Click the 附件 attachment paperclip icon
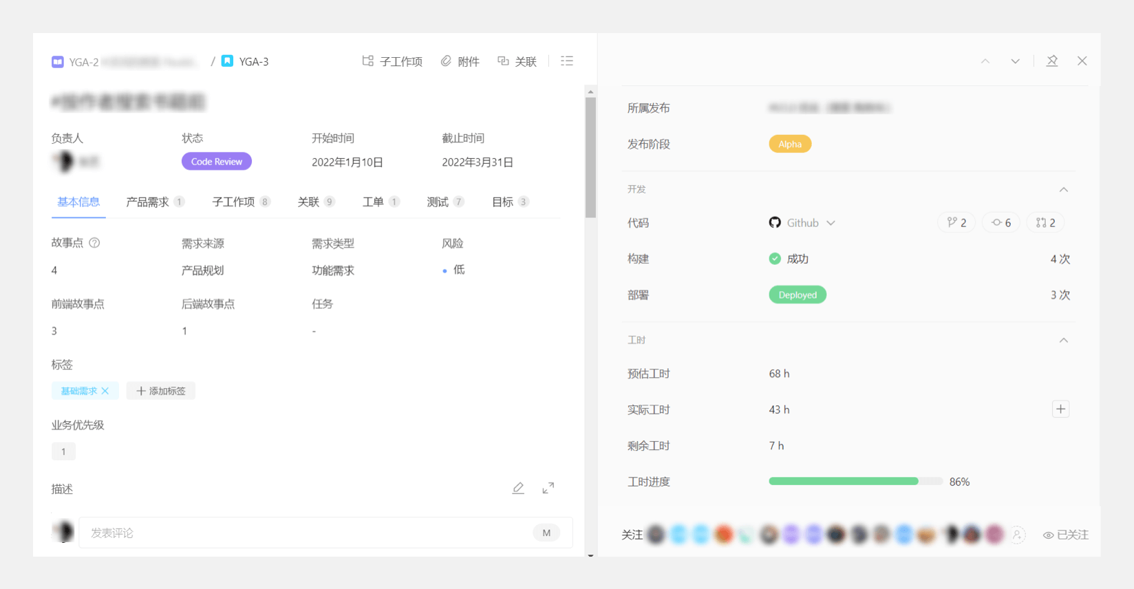The width and height of the screenshot is (1134, 589). click(x=447, y=61)
